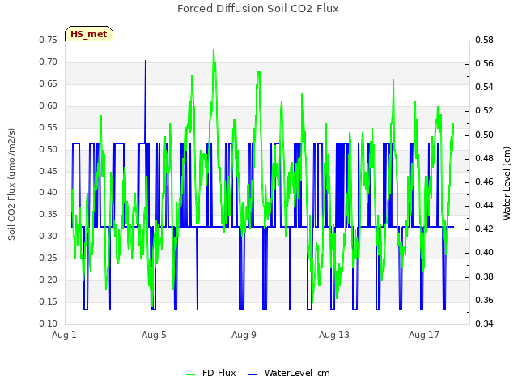Click the 0.48 right axis tick label
The height and width of the screenshot is (389, 518).
pos(484,159)
